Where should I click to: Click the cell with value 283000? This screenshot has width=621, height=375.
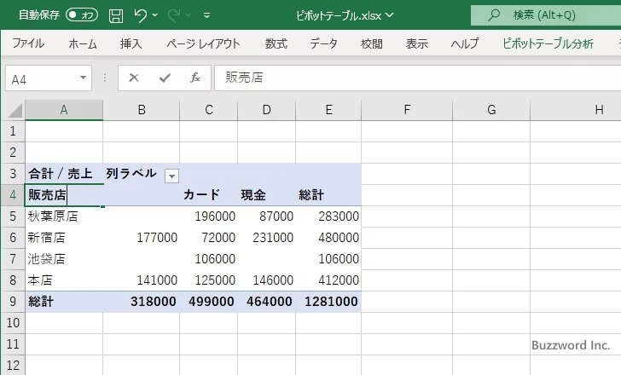pos(328,216)
